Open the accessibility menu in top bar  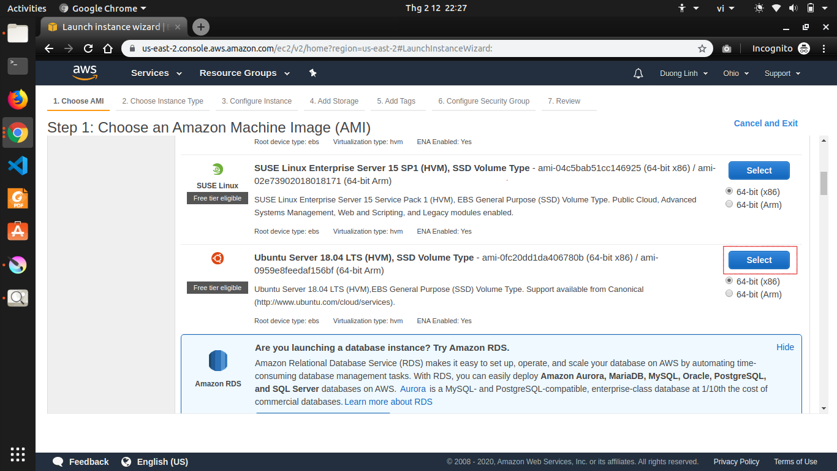pos(688,8)
